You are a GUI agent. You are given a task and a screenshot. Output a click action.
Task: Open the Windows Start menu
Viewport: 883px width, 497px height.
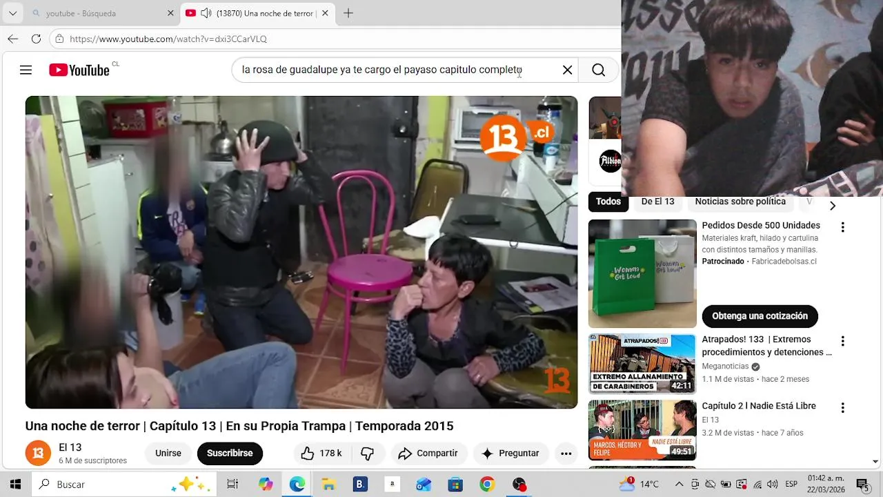click(x=15, y=485)
